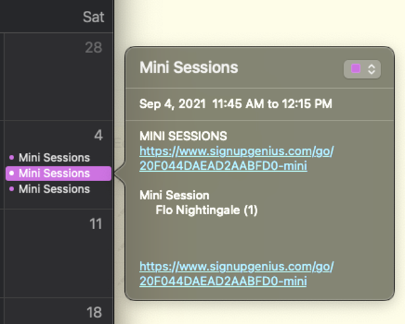This screenshot has height=324, width=405.
Task: Select the first Mini Sessions event on Saturday 4
Action: click(x=54, y=158)
